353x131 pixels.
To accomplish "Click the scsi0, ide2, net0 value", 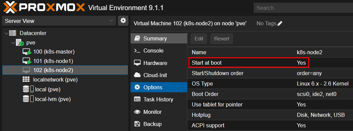I will pos(317,94).
